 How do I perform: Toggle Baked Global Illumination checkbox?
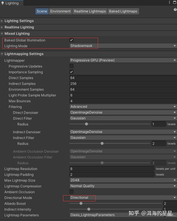(x=71, y=40)
